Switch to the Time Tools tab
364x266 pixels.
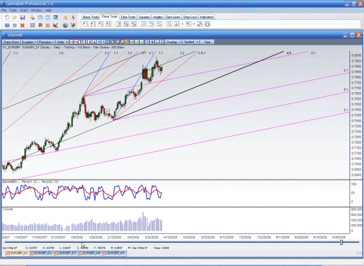[128, 17]
